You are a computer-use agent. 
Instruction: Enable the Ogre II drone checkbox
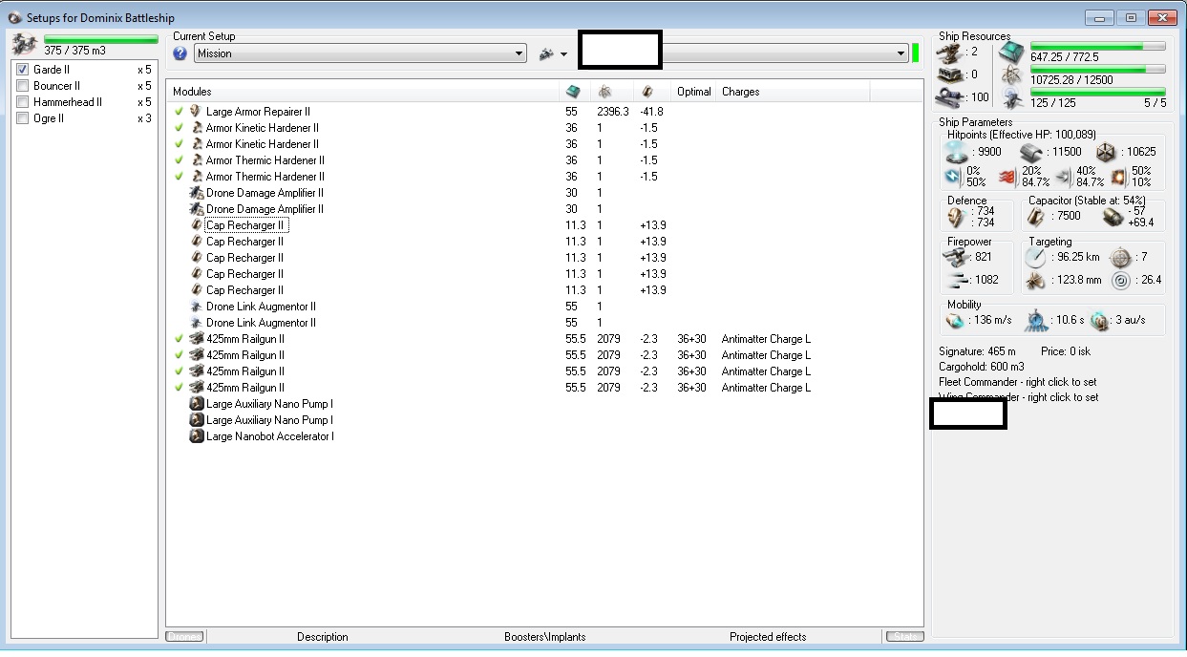click(x=23, y=118)
